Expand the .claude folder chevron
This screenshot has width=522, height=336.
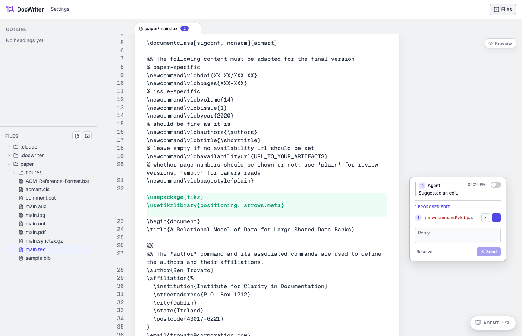tap(9, 147)
